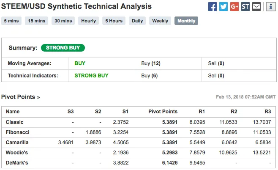The image size is (278, 170).
Task: Click the R3 column header
Action: pyautogui.click(x=268, y=112)
